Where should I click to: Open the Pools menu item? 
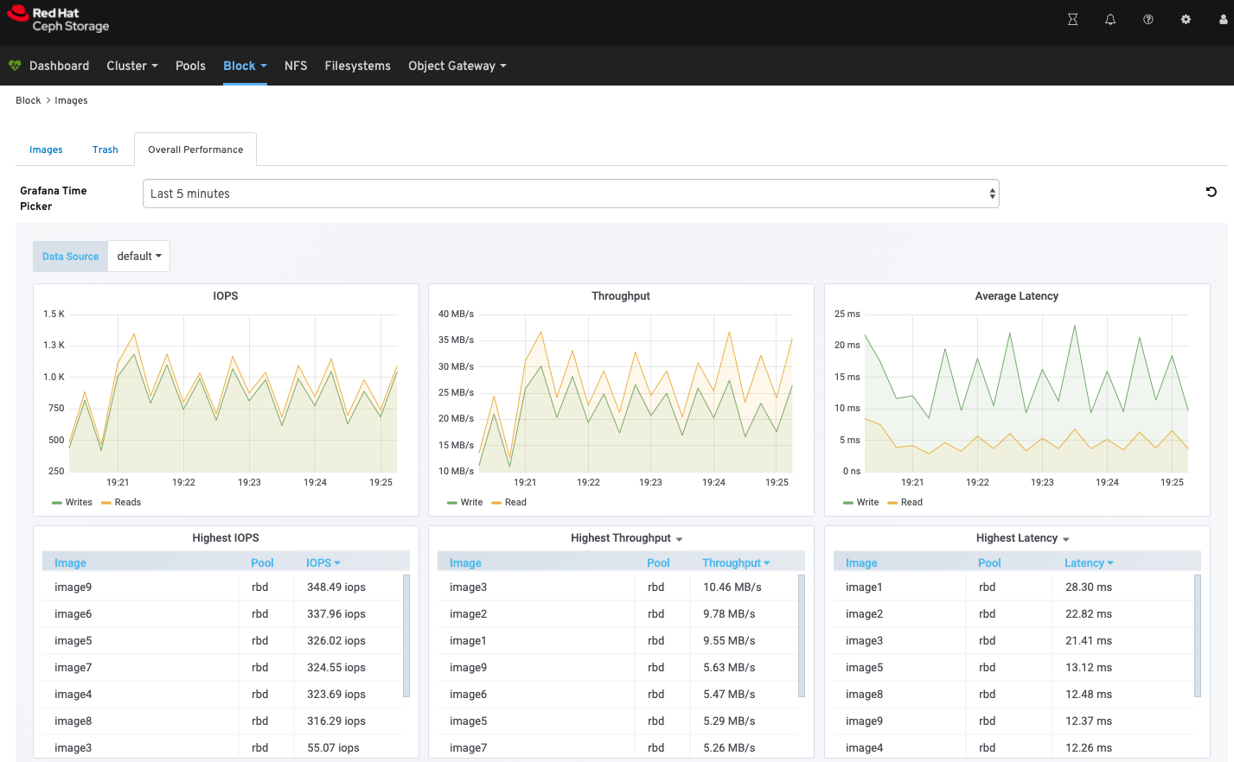tap(190, 66)
